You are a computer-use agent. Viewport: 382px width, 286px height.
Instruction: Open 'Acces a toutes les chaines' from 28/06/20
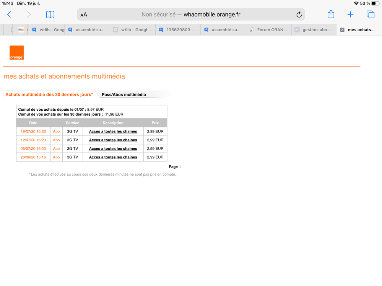[113, 157]
